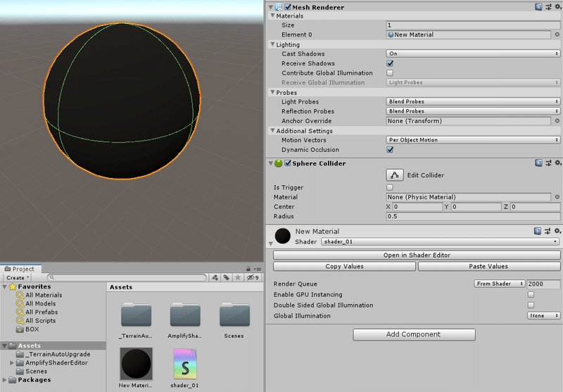This screenshot has height=392, width=563.
Task: Open the Cast Shadows dropdown
Action: (473, 53)
